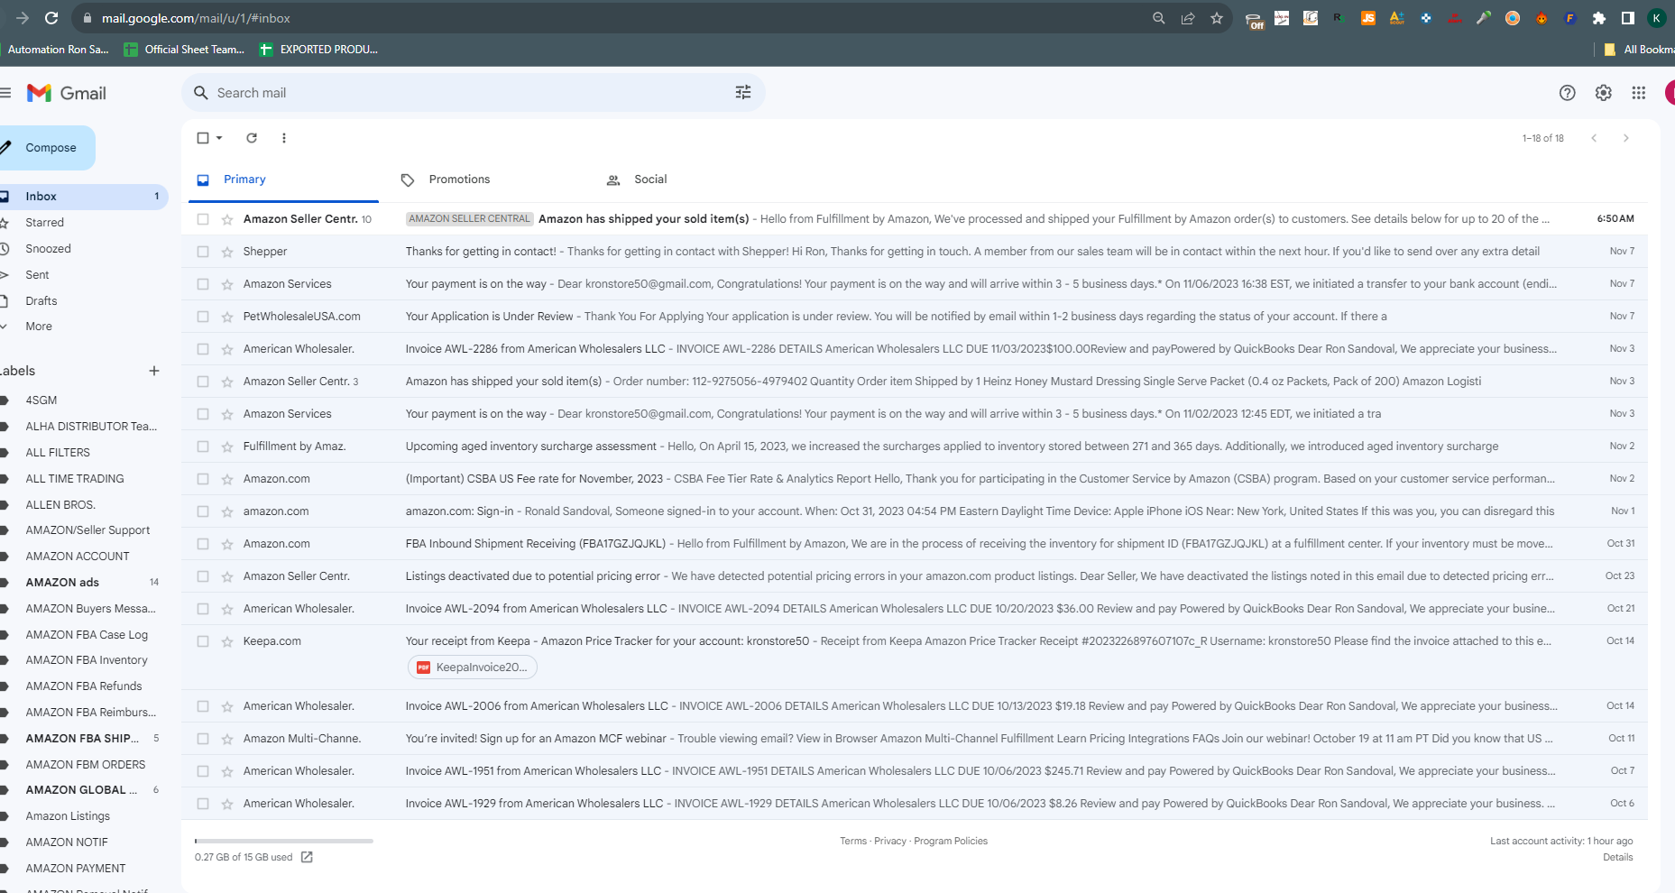The image size is (1675, 893).
Task: Star the PetWholesaleUSA.com email
Action: pos(227,317)
